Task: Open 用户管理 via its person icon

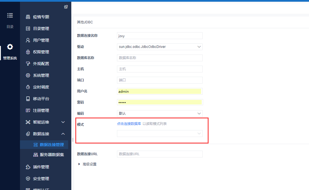Action: click(x=28, y=40)
